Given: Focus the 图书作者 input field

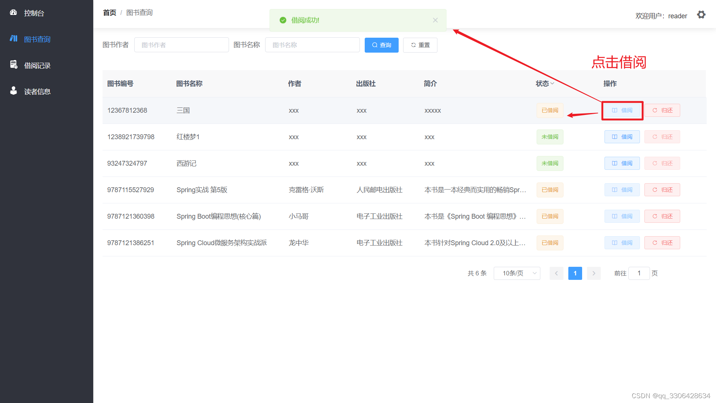Looking at the screenshot, I should point(182,45).
